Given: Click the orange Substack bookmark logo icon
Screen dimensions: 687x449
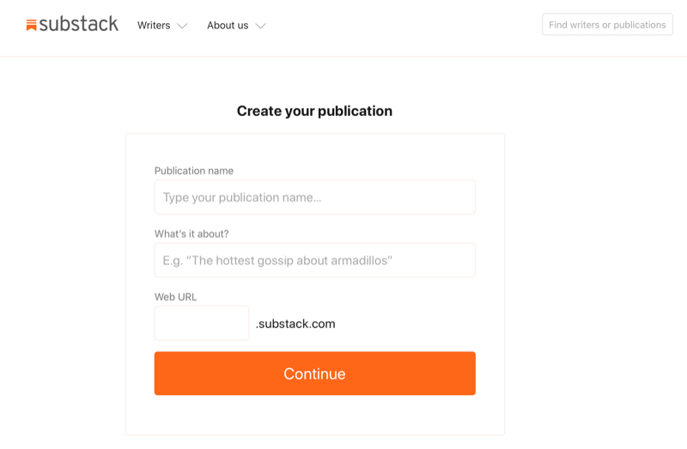Looking at the screenshot, I should (x=31, y=26).
